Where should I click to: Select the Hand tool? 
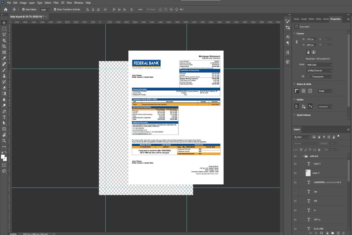tap(4, 135)
